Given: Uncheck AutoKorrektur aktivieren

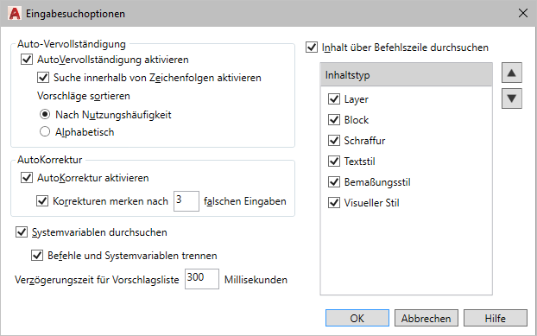Looking at the screenshot, I should point(27,177).
